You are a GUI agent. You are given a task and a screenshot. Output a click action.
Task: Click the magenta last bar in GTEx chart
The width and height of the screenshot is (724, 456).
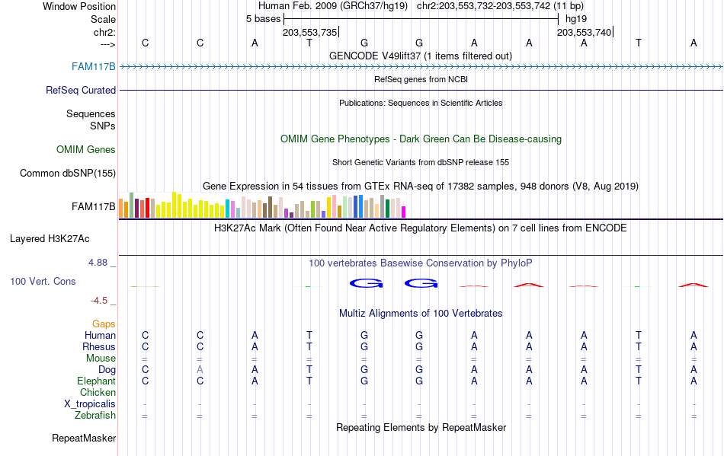(x=404, y=212)
